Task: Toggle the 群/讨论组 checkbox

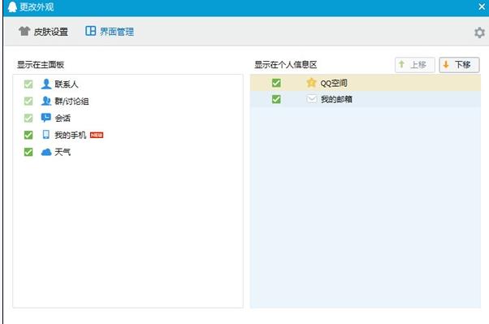Action: pos(28,101)
